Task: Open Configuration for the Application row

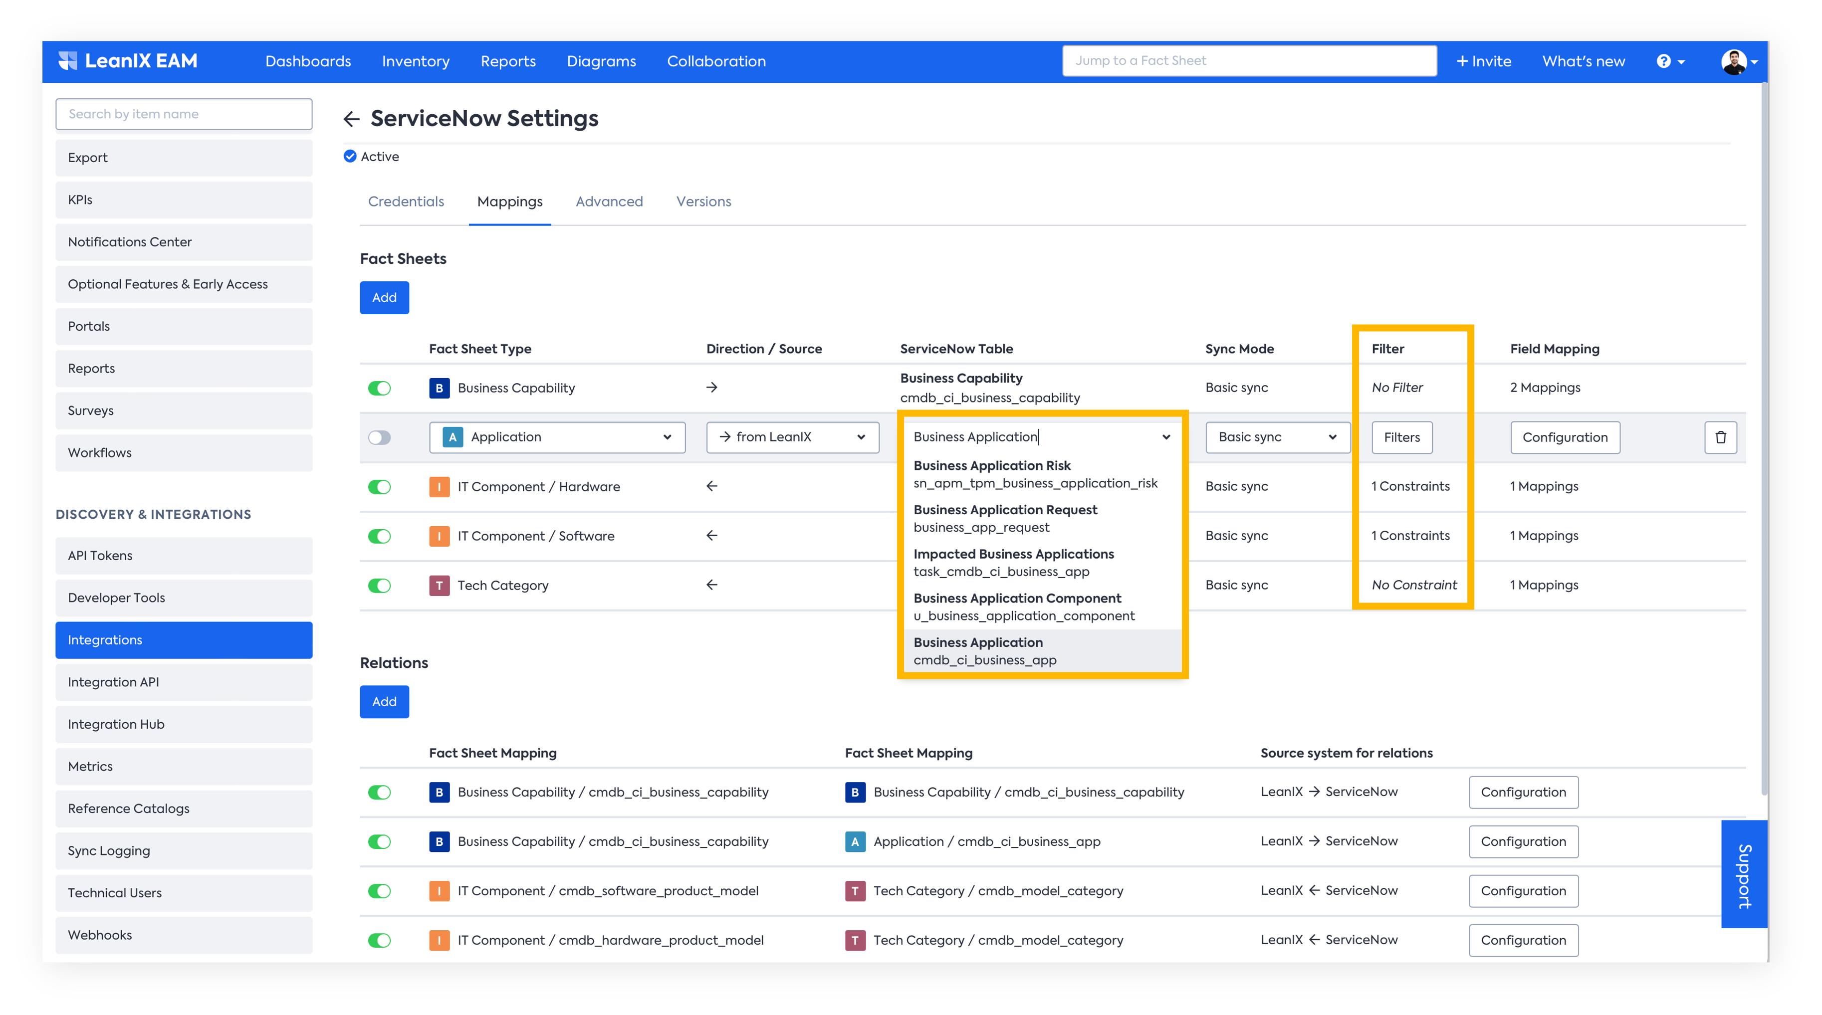Action: 1565,437
